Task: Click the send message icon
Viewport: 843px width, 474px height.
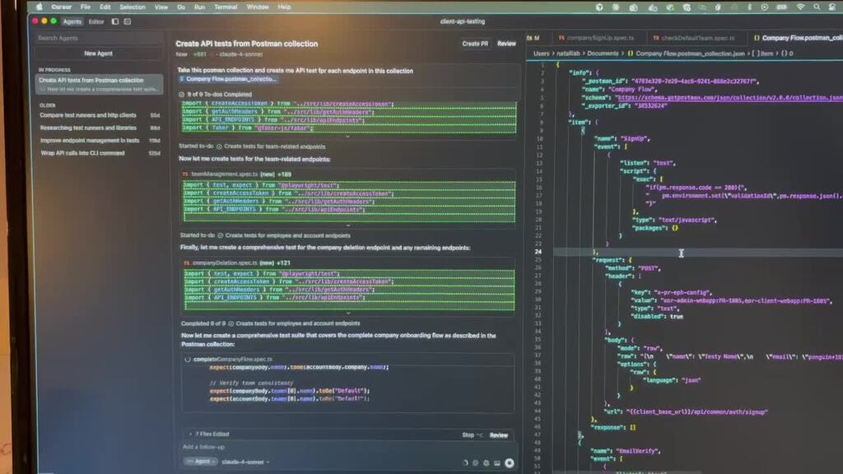Action: click(510, 463)
